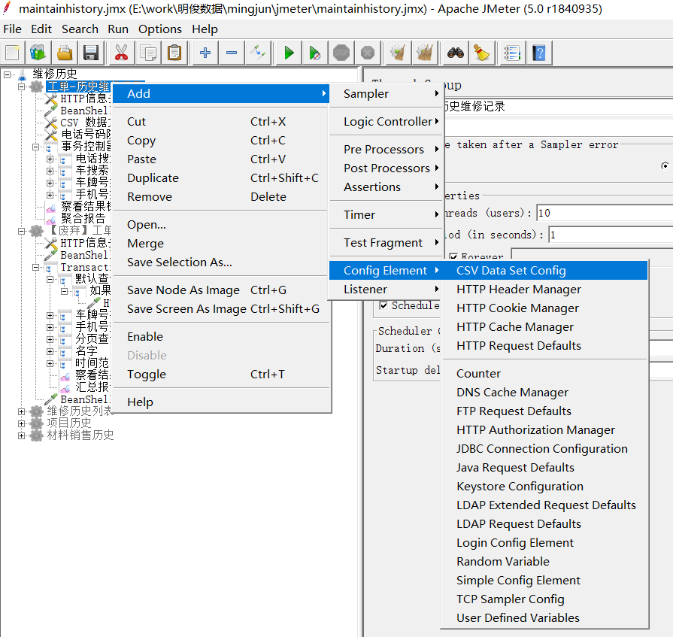Viewport: 673px width, 637px height.
Task: Select the radio button beside Sampler error options
Action: [x=665, y=165]
